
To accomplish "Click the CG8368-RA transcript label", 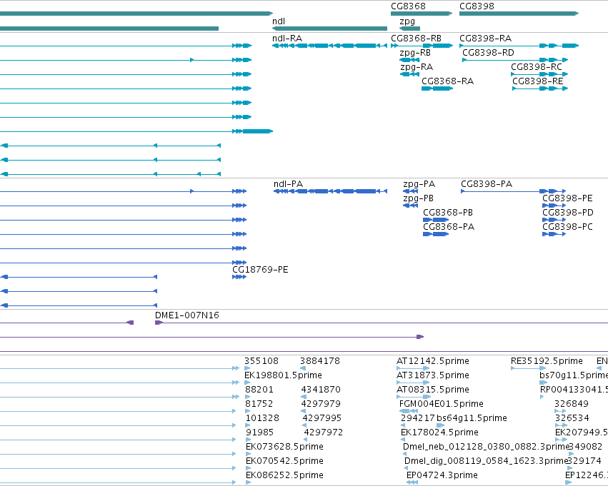I will tap(447, 81).
